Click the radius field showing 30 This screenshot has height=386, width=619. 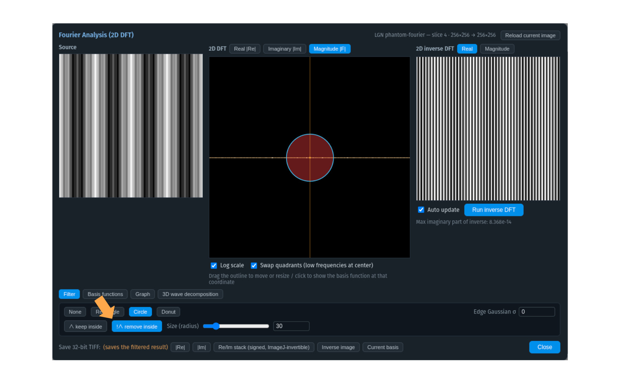point(291,326)
